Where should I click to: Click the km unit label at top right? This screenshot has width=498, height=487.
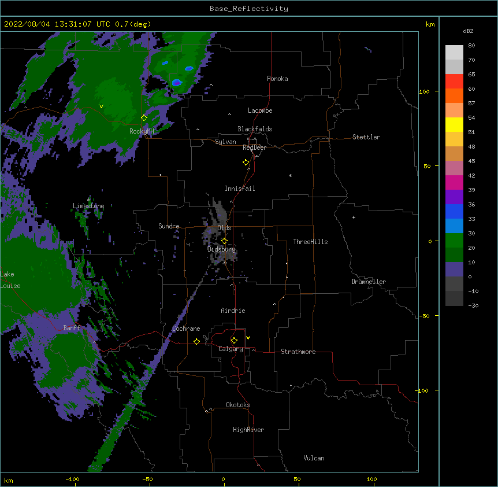coord(430,24)
